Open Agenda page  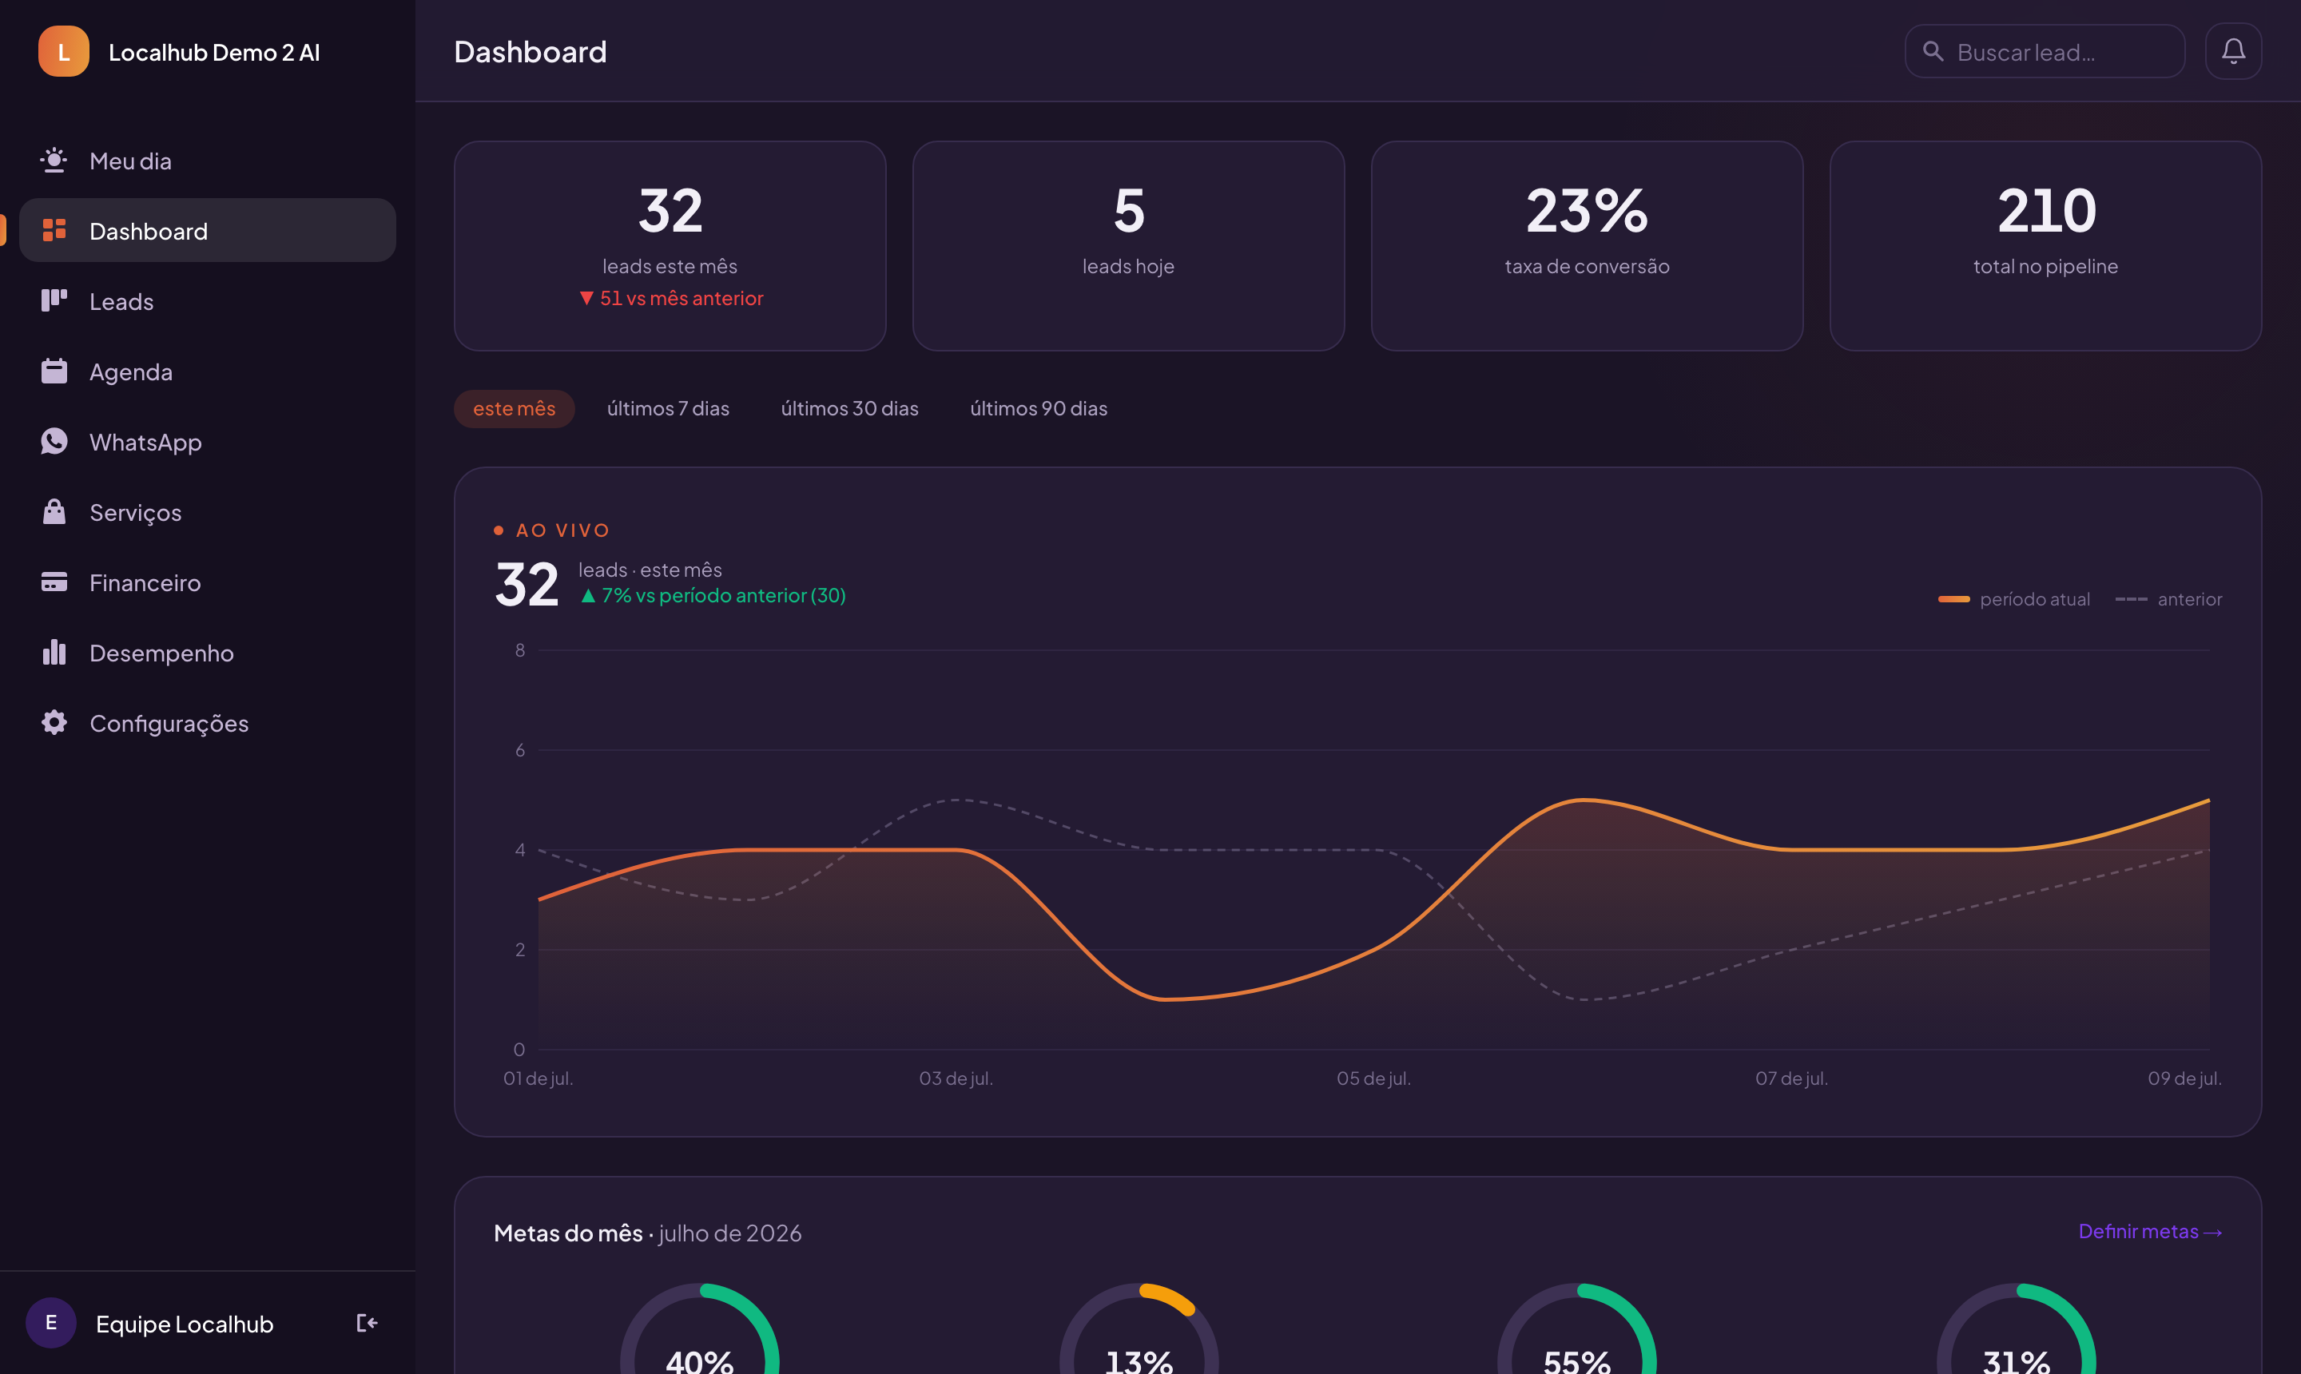(208, 371)
